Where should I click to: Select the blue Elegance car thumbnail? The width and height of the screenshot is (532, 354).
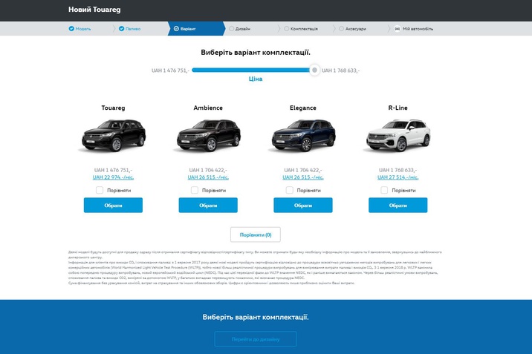[303, 136]
